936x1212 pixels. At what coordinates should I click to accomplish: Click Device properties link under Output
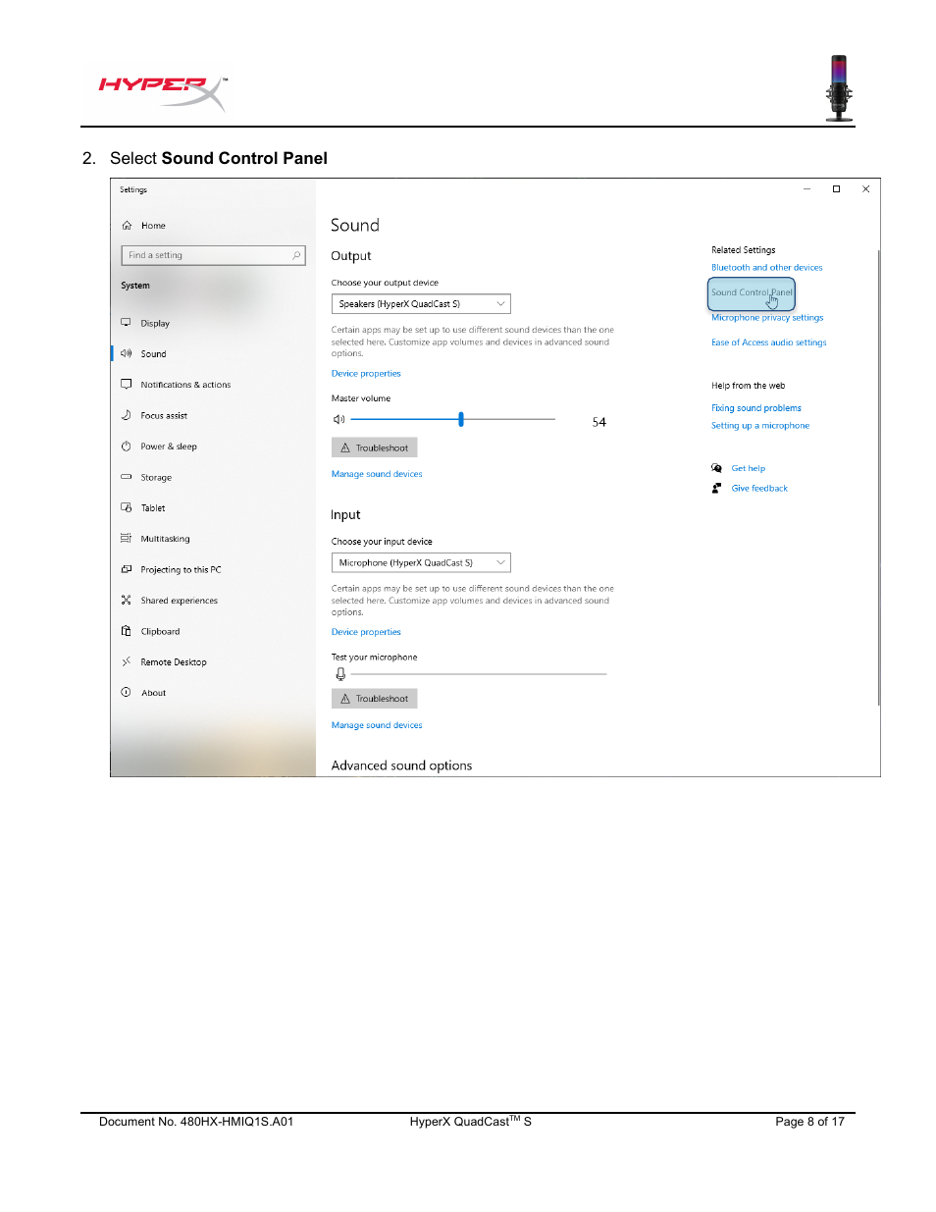(x=366, y=374)
